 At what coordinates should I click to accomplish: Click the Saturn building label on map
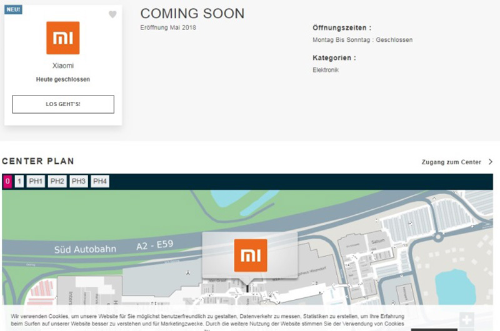[378, 242]
